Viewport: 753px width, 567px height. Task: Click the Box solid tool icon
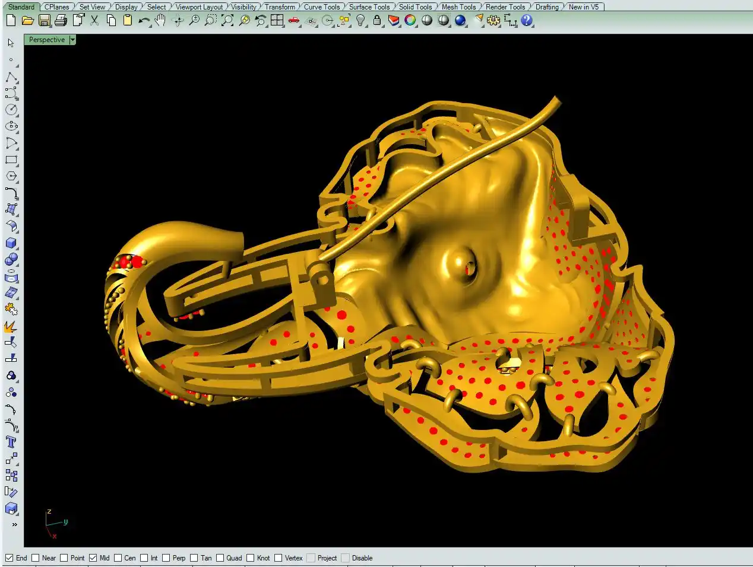click(x=11, y=243)
